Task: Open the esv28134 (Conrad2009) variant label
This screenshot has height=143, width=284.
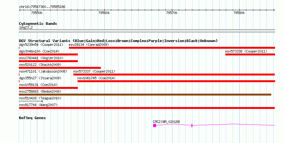Action: click(89, 45)
